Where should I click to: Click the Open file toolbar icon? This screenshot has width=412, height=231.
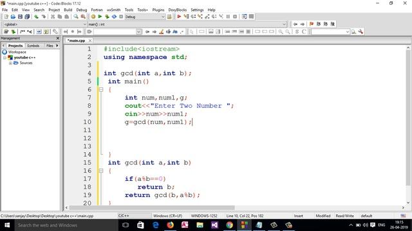click(13, 17)
